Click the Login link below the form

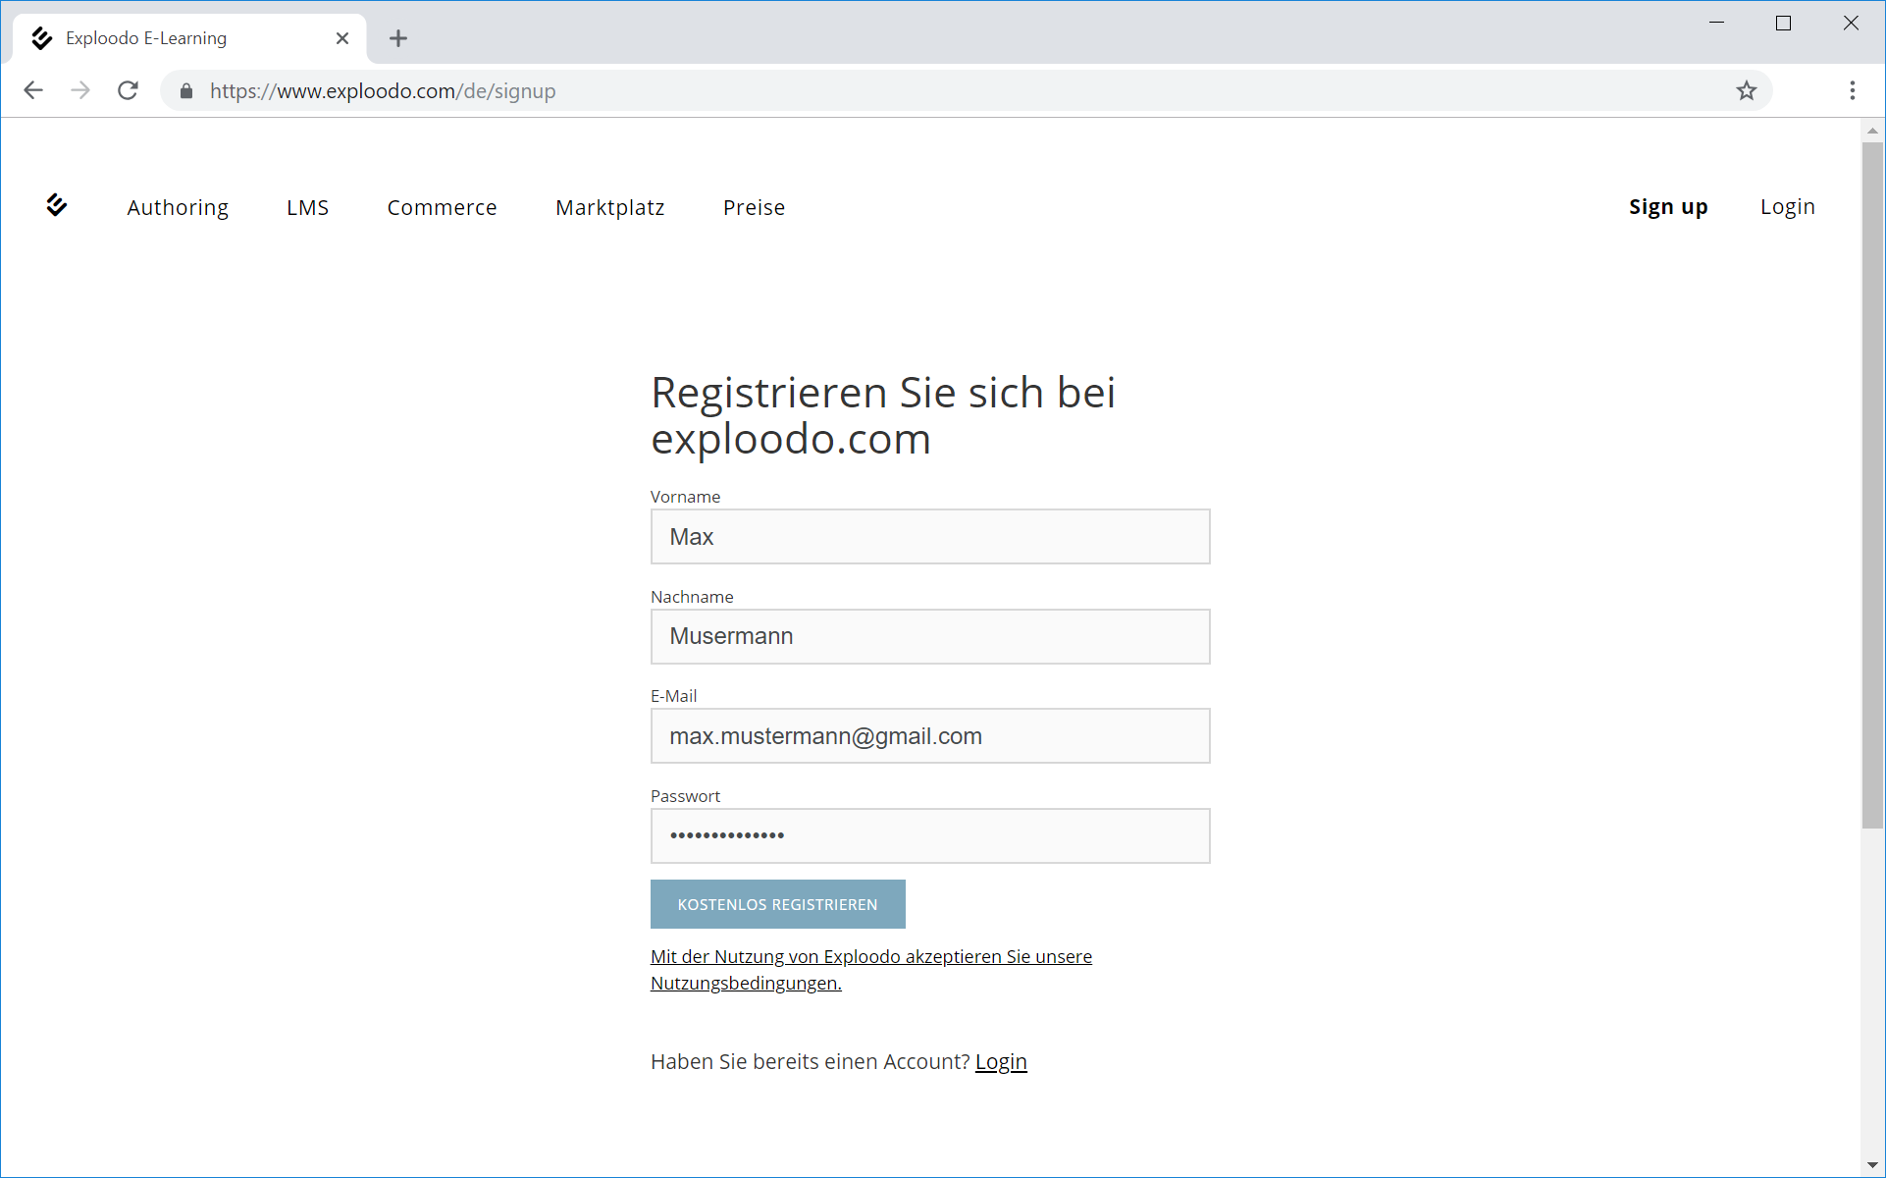(x=1000, y=1061)
